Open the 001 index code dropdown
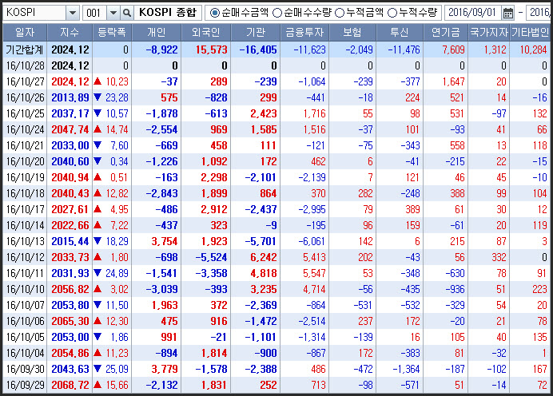Image resolution: width=553 pixels, height=396 pixels. 113,13
